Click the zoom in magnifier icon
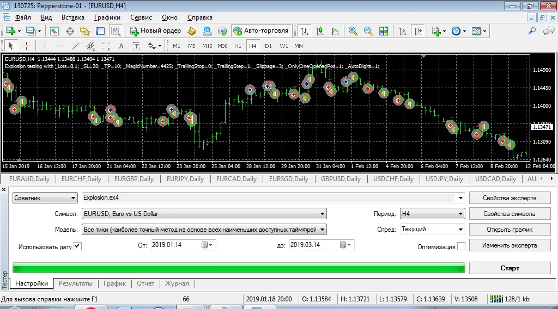 (353, 31)
